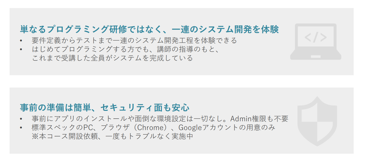Click the line starting はじめてプログラミングする方
Screen dimensions: 366x162
[126, 49]
